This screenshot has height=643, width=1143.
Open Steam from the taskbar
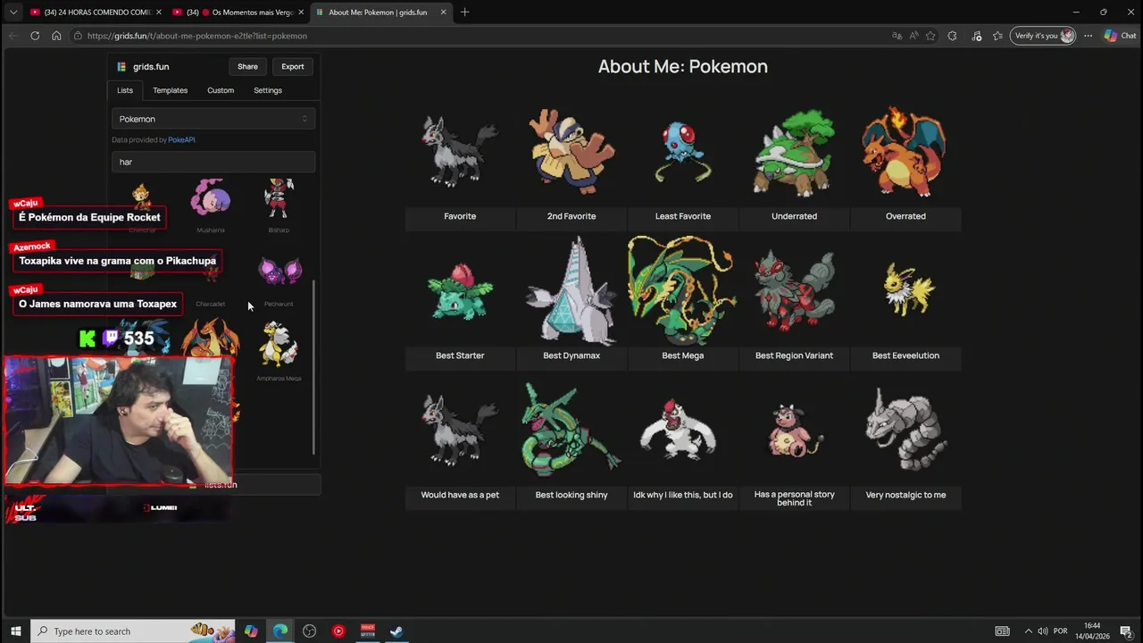(x=396, y=631)
